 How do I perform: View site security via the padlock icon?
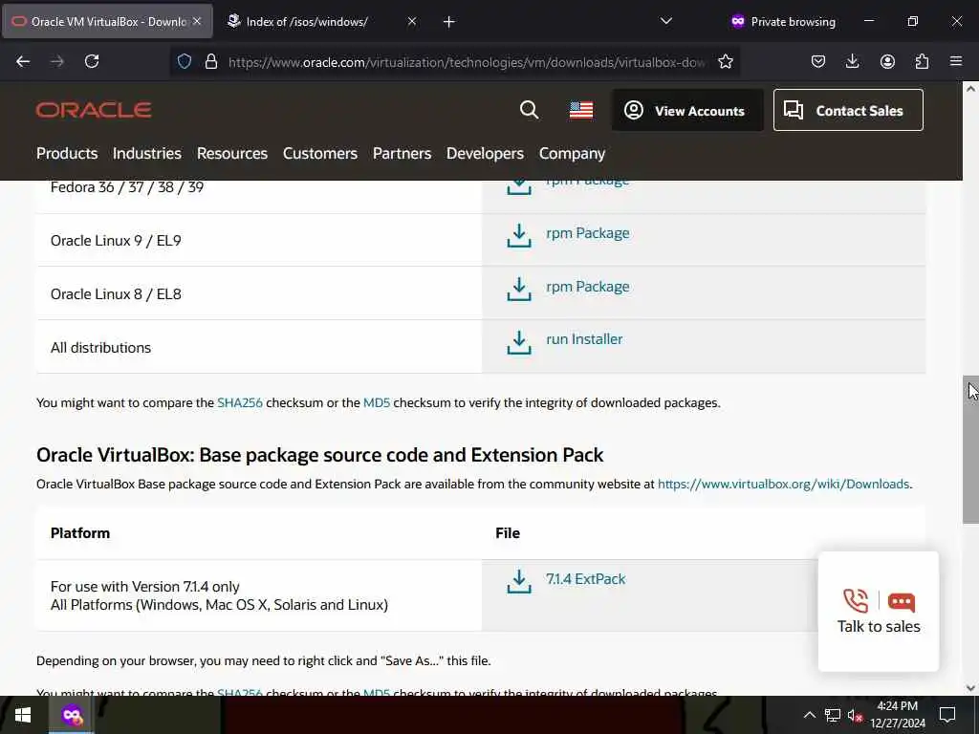(211, 61)
